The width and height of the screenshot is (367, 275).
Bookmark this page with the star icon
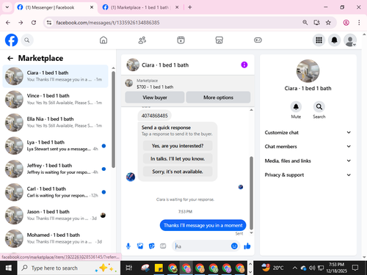pos(328,23)
